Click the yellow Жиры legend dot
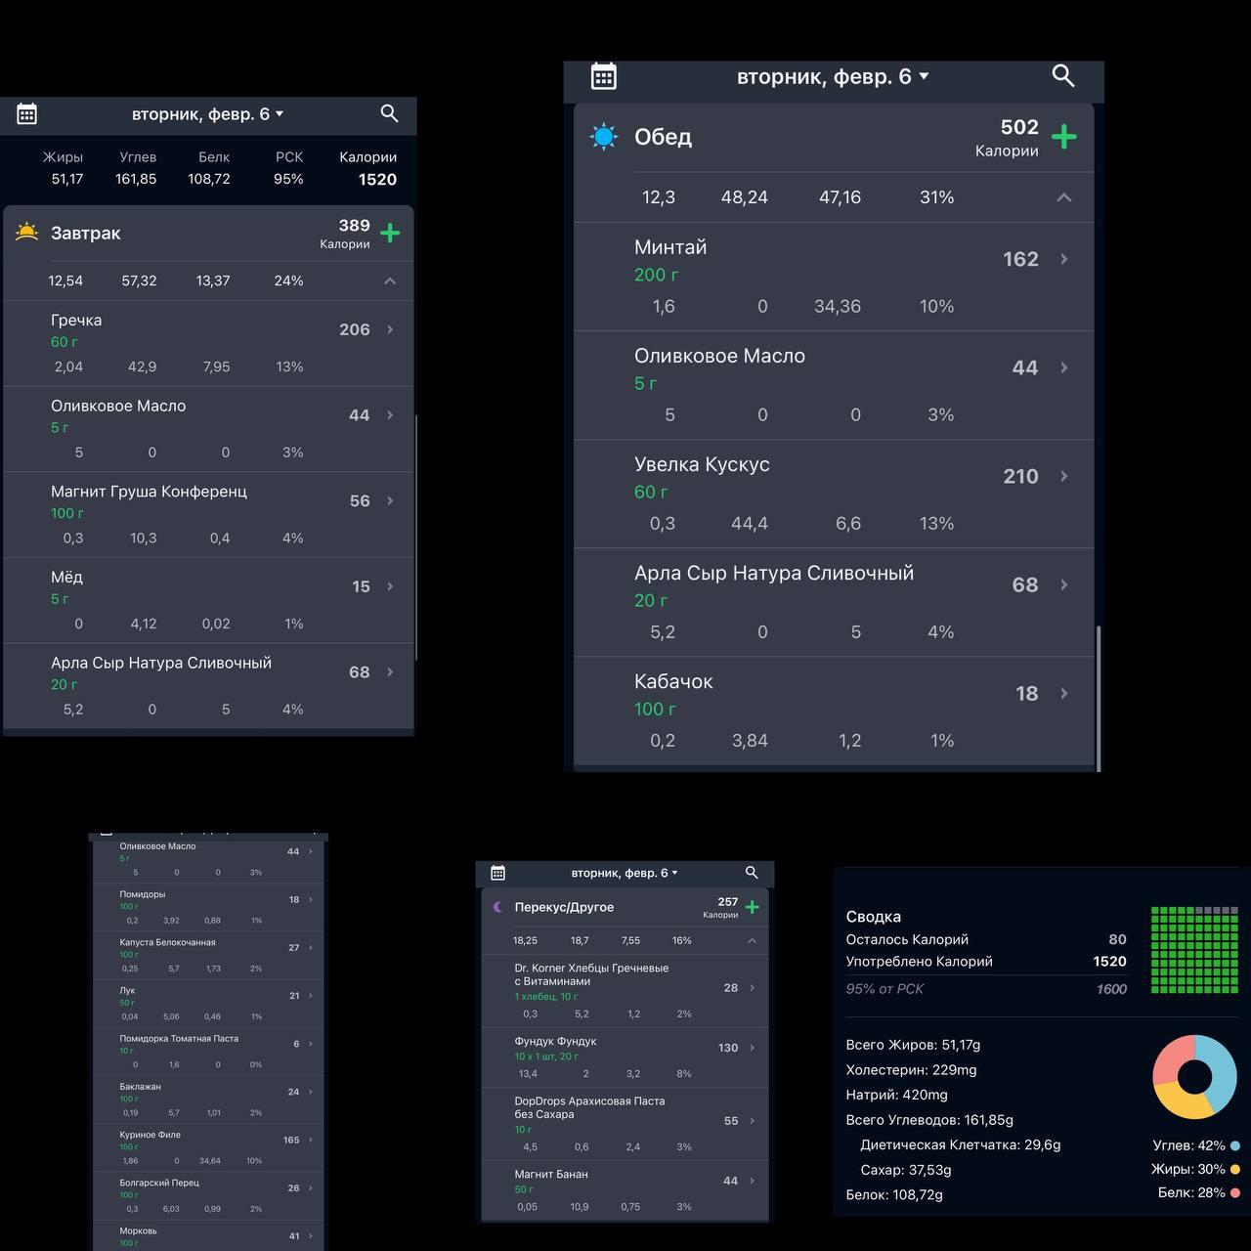 point(1235,1169)
